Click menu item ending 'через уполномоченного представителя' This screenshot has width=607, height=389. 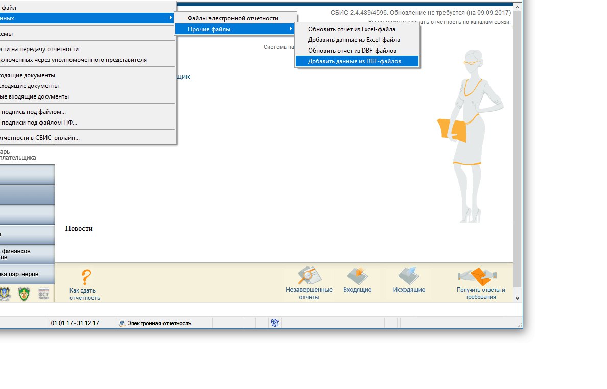pyautogui.click(x=87, y=60)
